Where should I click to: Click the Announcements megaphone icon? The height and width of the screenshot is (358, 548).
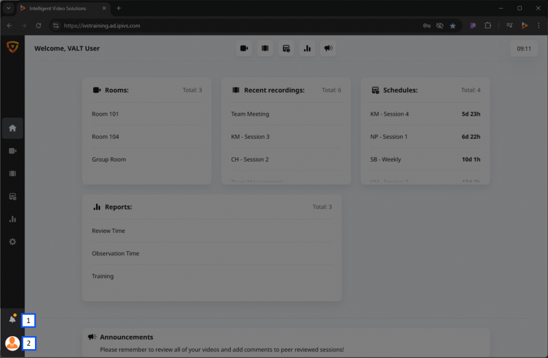click(x=92, y=337)
